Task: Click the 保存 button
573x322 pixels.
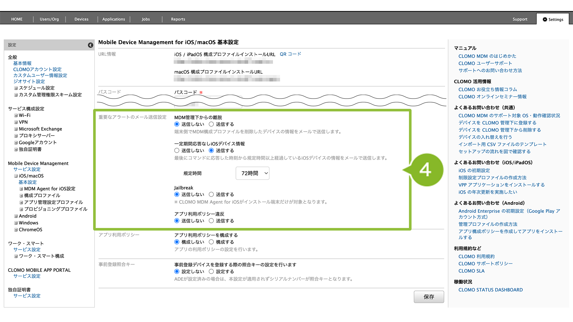Action: point(429,297)
